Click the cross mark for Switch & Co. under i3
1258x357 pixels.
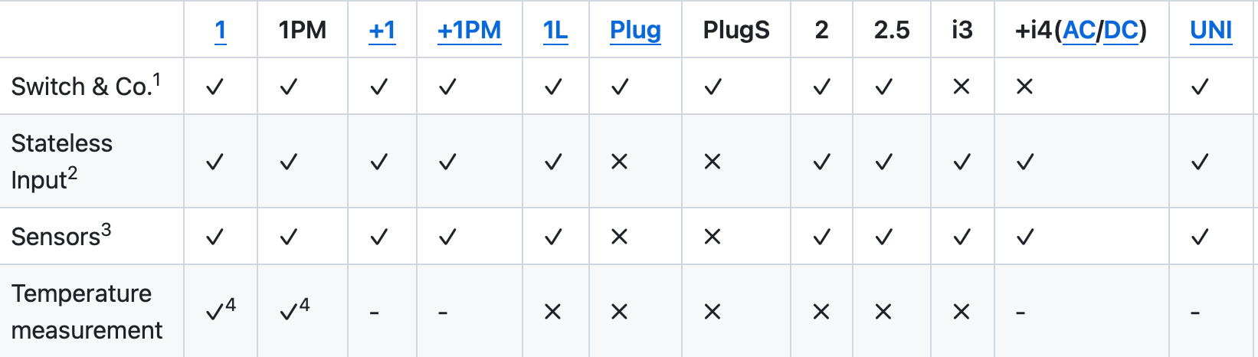962,87
